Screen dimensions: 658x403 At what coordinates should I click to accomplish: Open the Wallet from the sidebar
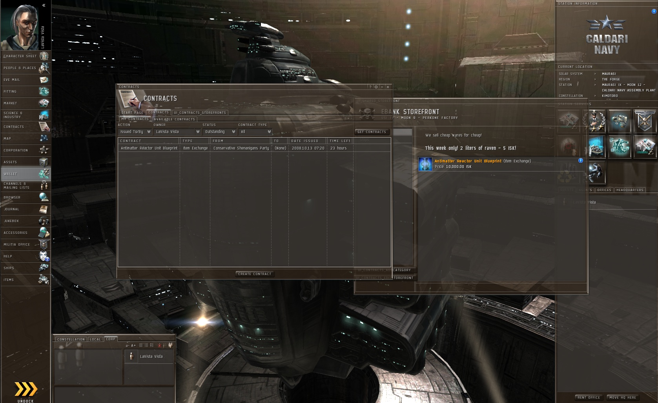(26, 174)
